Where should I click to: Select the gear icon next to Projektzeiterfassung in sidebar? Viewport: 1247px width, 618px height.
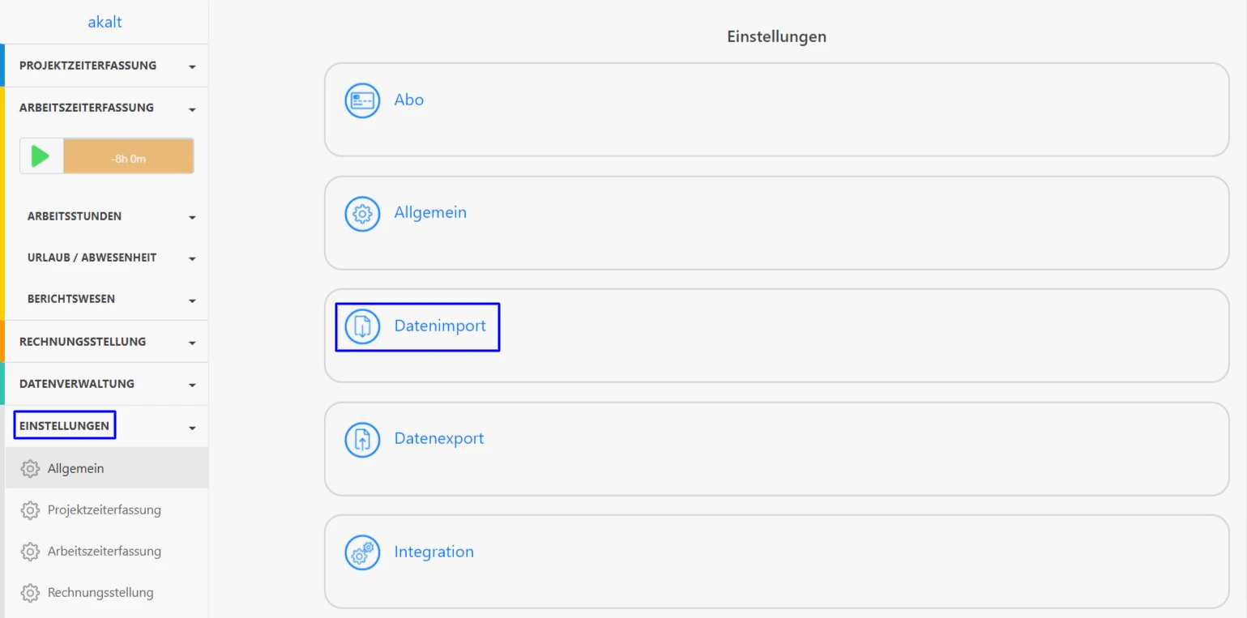coord(30,509)
